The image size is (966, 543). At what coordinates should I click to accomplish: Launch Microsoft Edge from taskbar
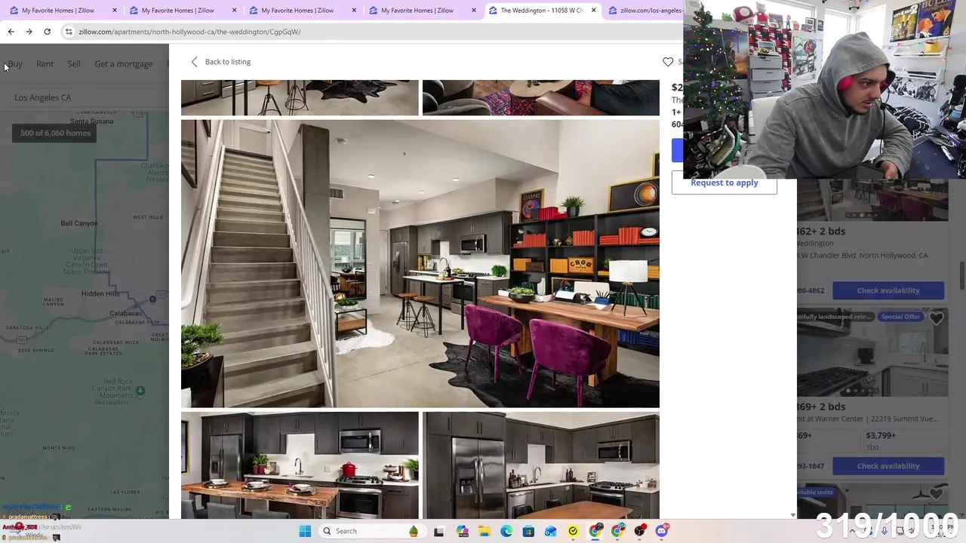point(506,531)
